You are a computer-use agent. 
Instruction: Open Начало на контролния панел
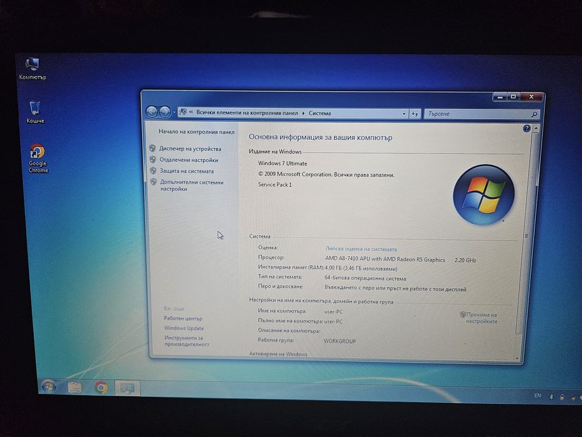tap(196, 132)
